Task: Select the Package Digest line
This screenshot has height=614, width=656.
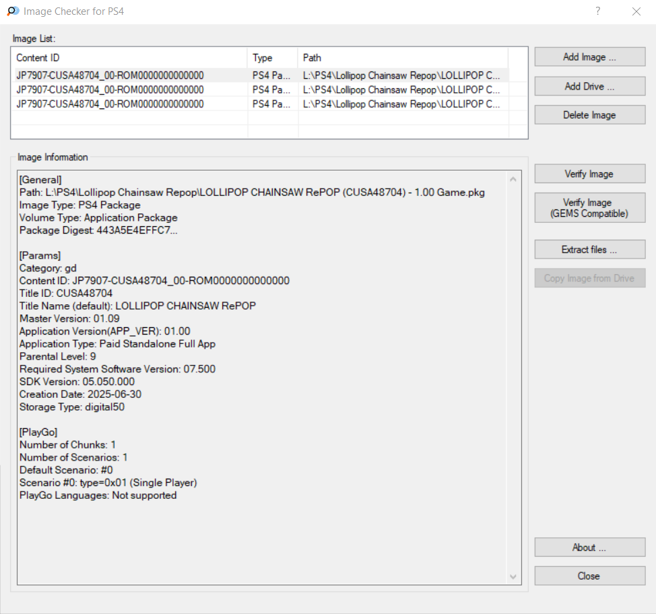Action: pyautogui.click(x=98, y=230)
